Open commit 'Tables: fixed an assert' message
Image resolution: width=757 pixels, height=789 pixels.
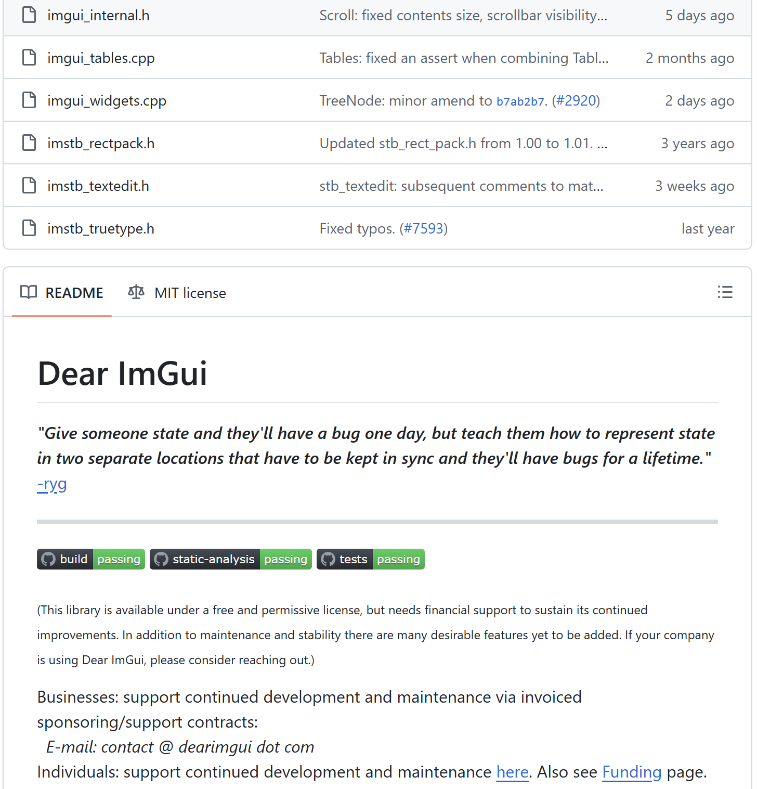tap(464, 58)
